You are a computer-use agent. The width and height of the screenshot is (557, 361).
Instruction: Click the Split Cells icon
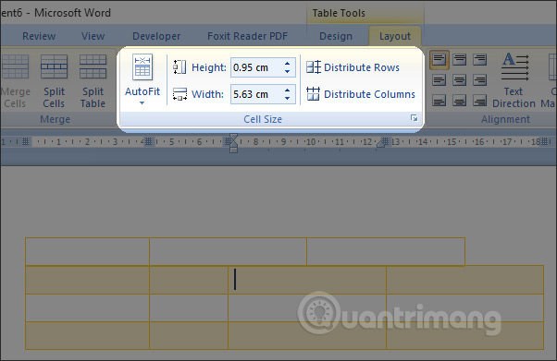click(54, 66)
